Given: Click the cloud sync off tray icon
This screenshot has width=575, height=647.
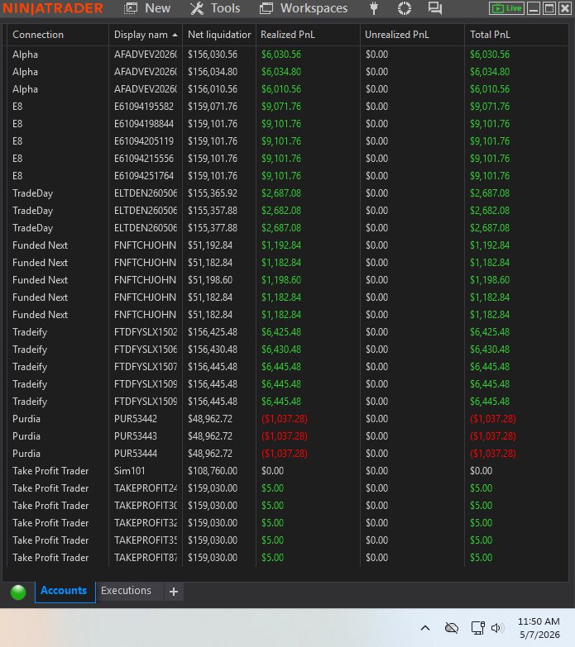Looking at the screenshot, I should point(452,628).
